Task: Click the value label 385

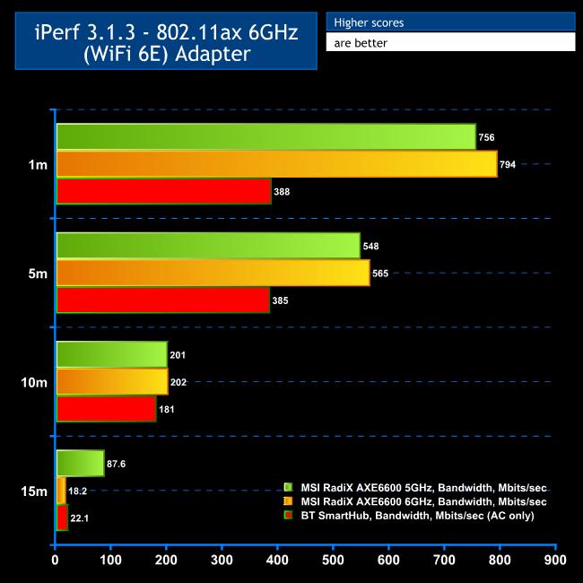Action: coord(280,300)
